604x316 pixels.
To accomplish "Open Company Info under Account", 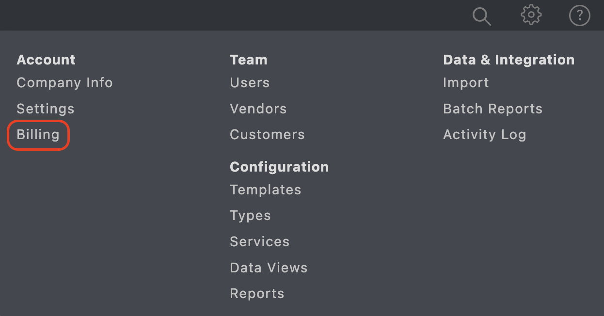I will [64, 83].
